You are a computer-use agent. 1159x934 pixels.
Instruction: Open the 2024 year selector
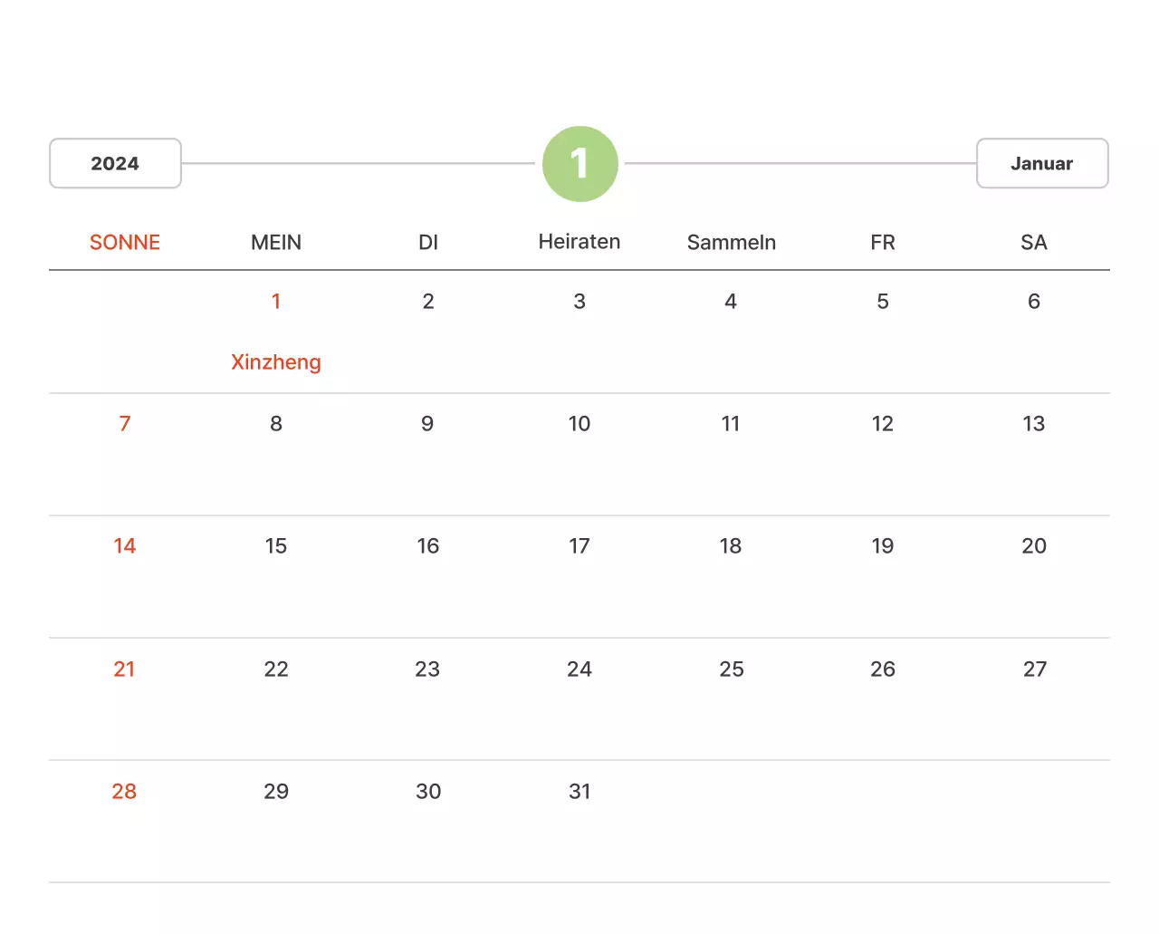115,164
